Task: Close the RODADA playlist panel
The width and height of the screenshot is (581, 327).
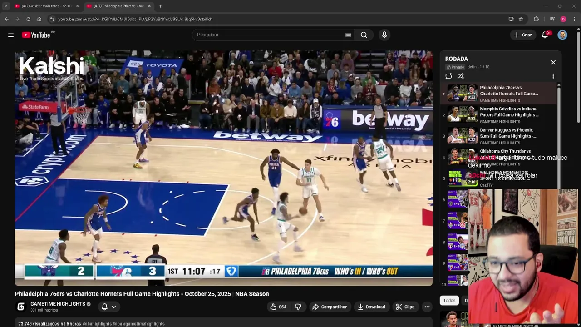Action: tap(553, 62)
